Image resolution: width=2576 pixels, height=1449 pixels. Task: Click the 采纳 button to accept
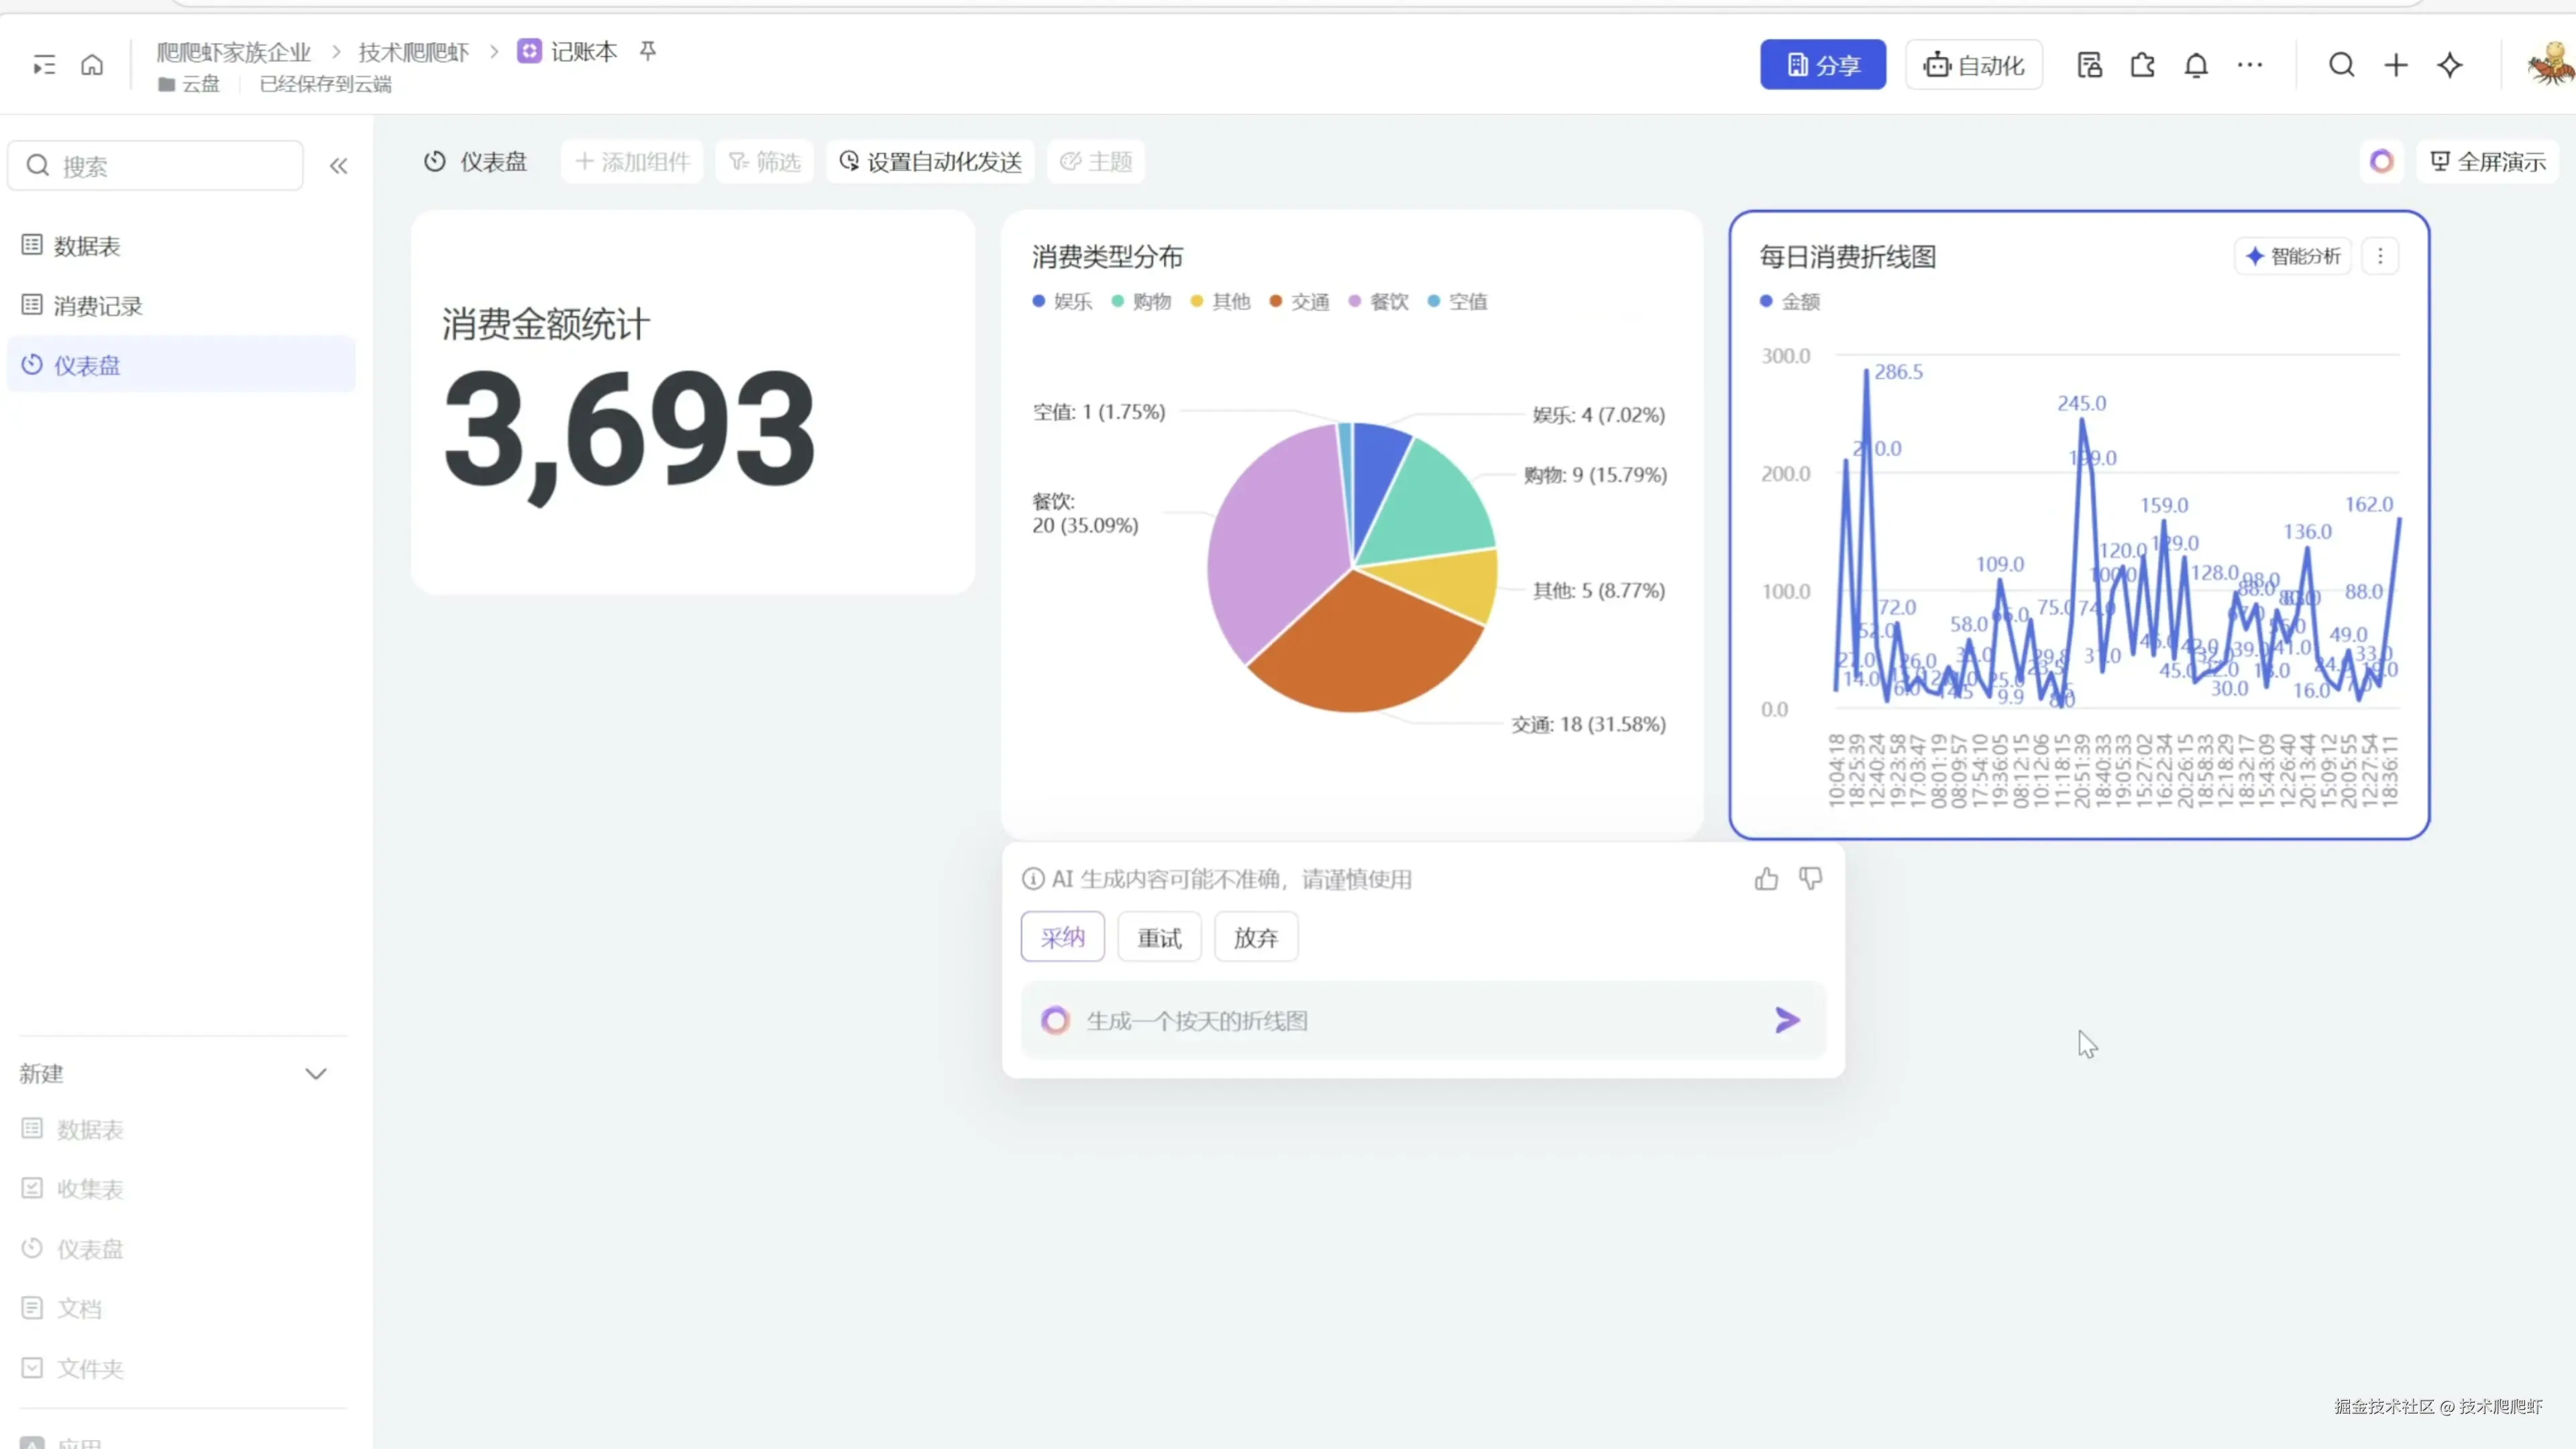tap(1062, 937)
